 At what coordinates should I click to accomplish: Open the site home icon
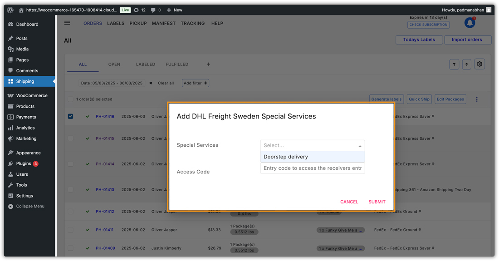point(21,10)
